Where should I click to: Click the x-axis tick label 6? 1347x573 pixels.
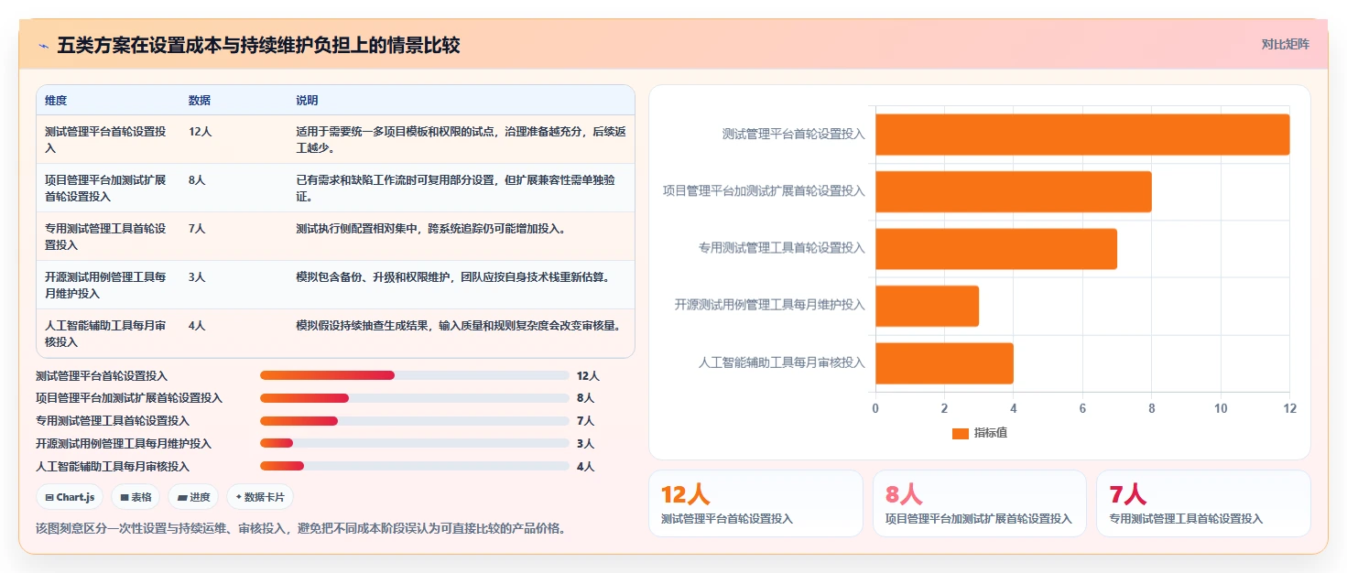(x=1082, y=409)
